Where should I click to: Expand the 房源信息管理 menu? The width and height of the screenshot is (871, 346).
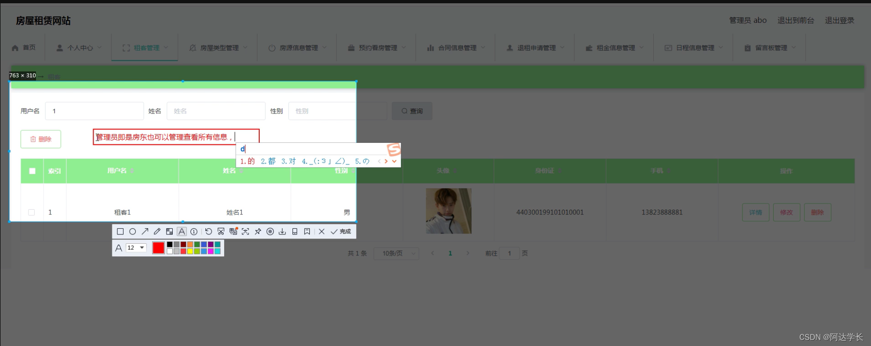click(297, 48)
